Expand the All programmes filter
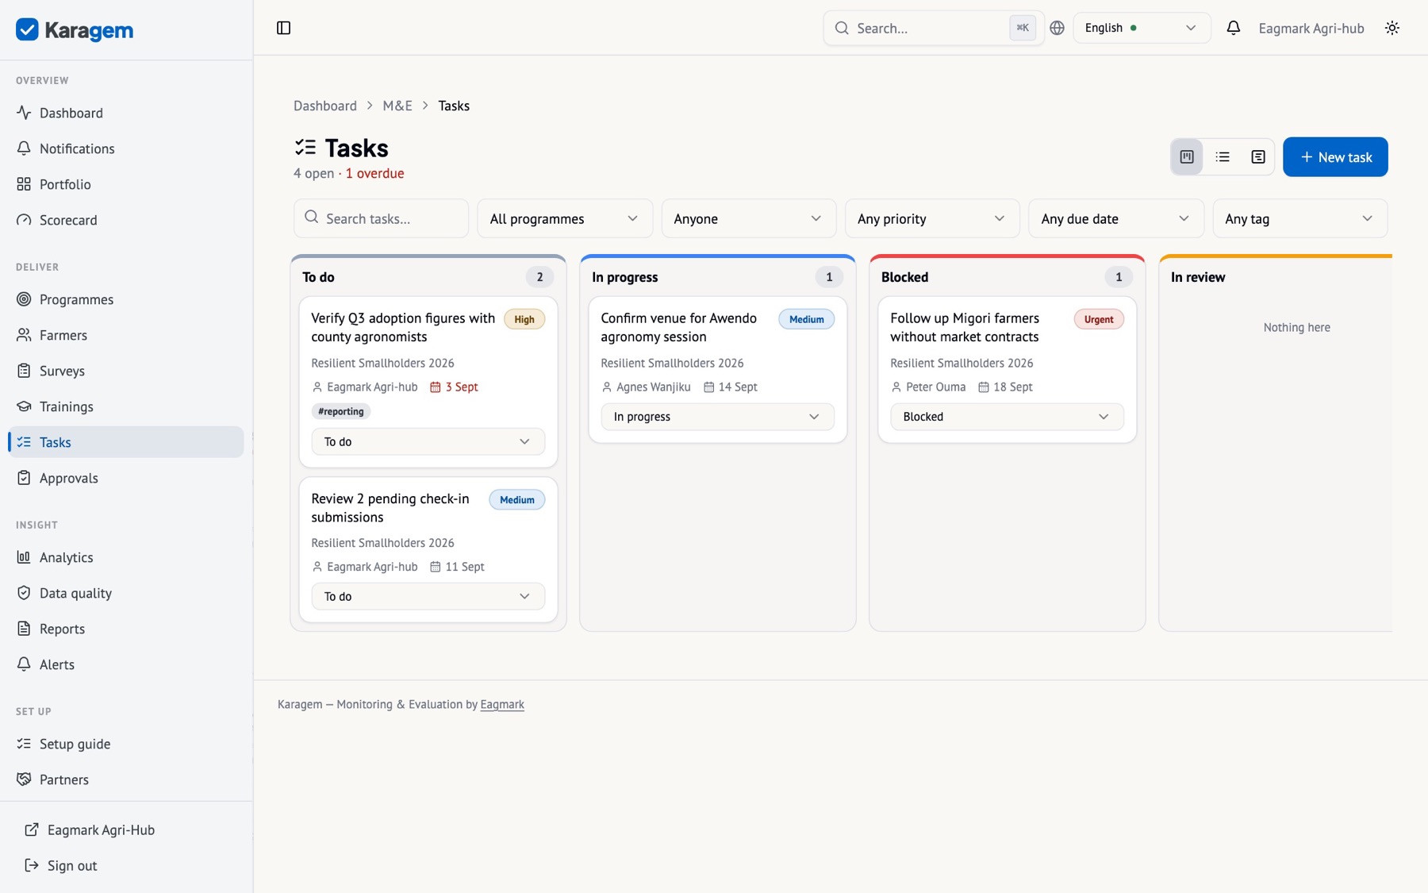This screenshot has width=1428, height=893. [x=564, y=218]
